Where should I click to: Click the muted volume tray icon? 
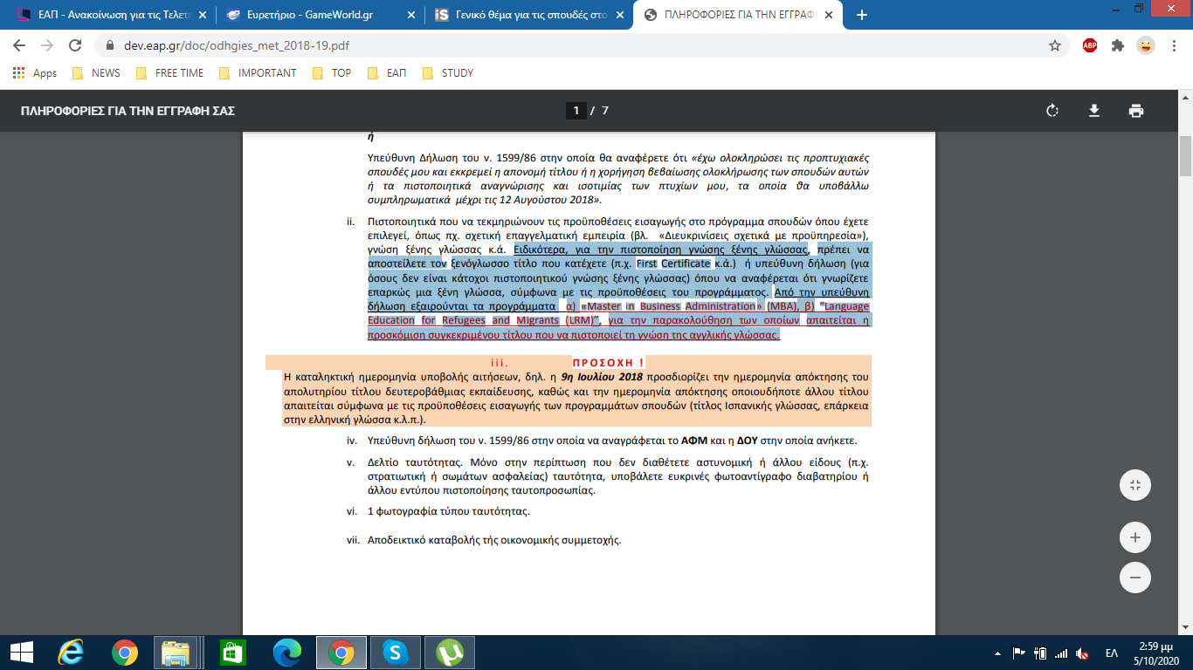(x=1081, y=653)
